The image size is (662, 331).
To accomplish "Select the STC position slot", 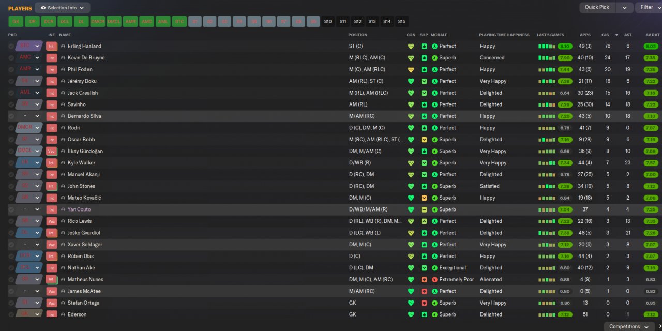I will (179, 21).
